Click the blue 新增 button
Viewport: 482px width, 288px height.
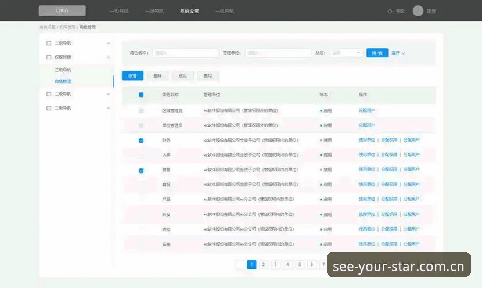click(132, 75)
